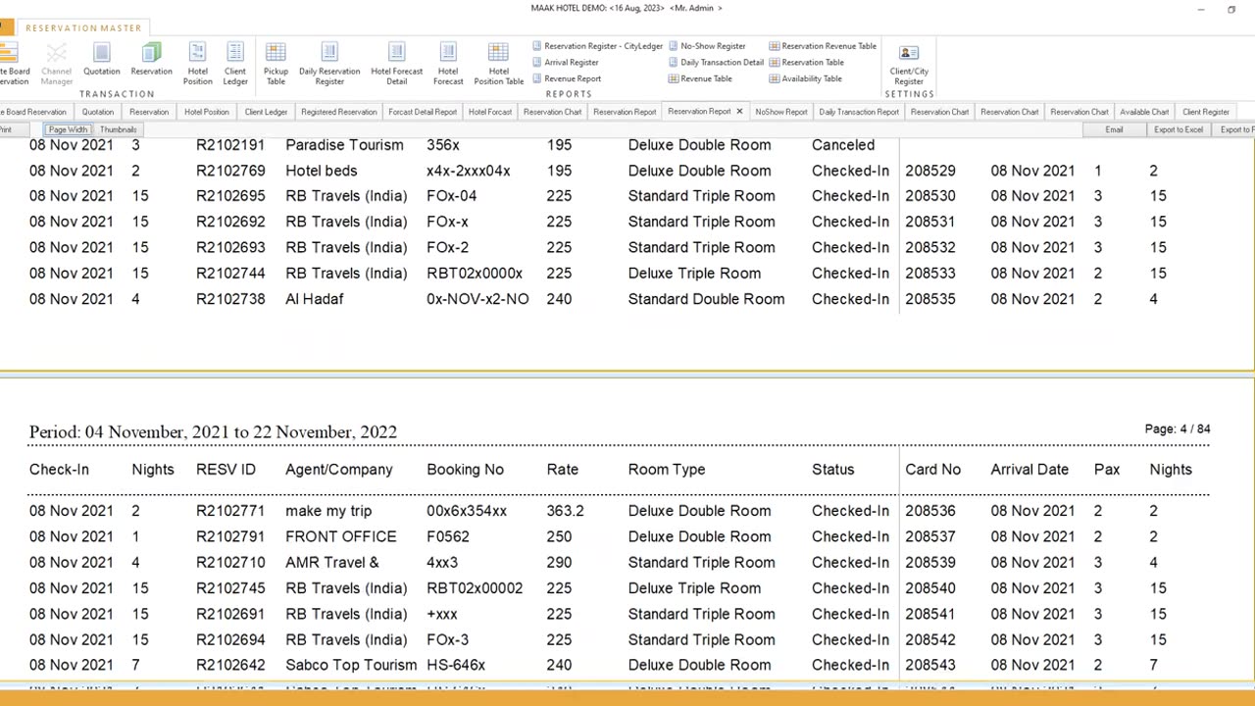Open the Revenue Report item
This screenshot has height=706, width=1255.
pyautogui.click(x=567, y=78)
